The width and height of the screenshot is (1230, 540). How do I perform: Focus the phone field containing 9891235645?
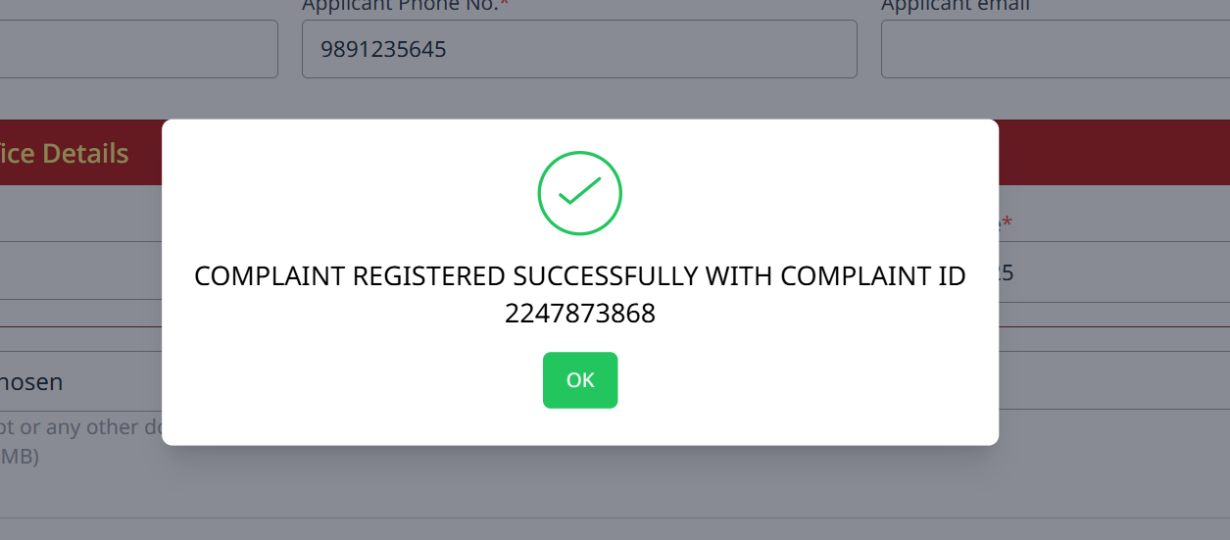coord(579,49)
